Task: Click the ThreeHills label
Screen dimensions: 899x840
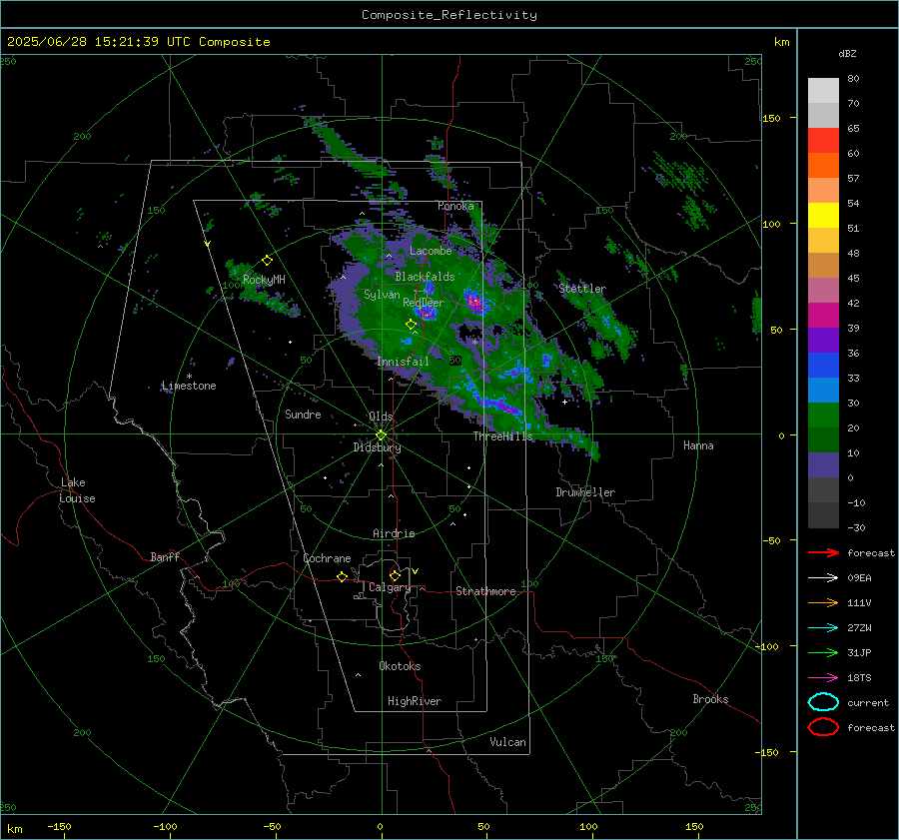Action: point(502,436)
